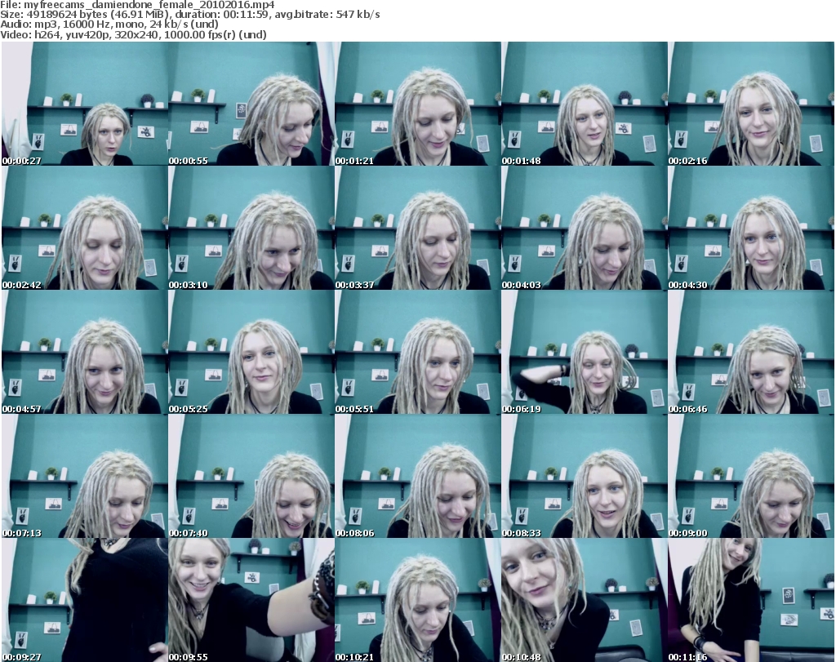The height and width of the screenshot is (662, 836).
Task: Choose the thumbnail stamped 00:08:06
Action: pos(417,477)
